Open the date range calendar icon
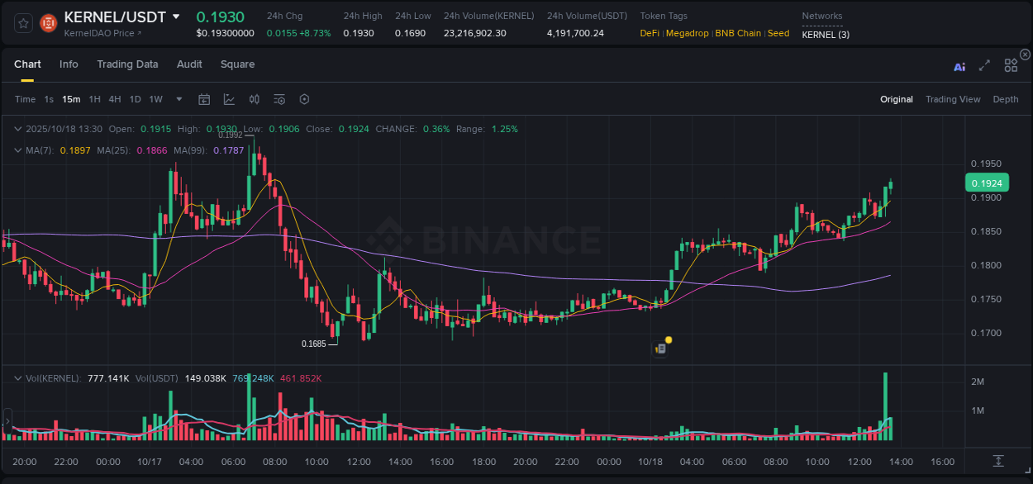Screen dimensions: 1033x484 [204, 99]
